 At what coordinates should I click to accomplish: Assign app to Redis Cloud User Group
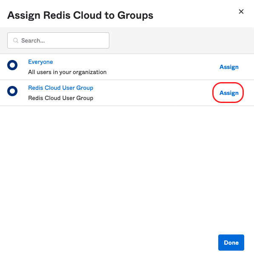(x=229, y=93)
